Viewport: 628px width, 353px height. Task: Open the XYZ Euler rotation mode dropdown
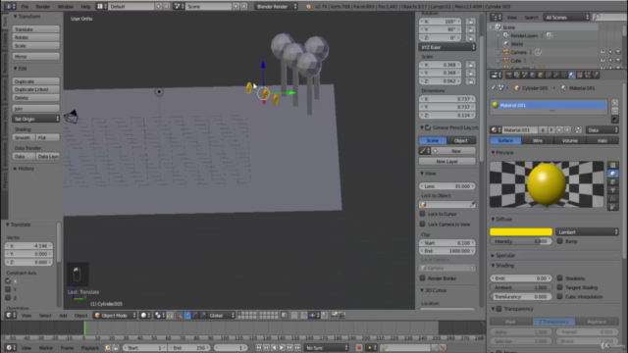[x=447, y=47]
